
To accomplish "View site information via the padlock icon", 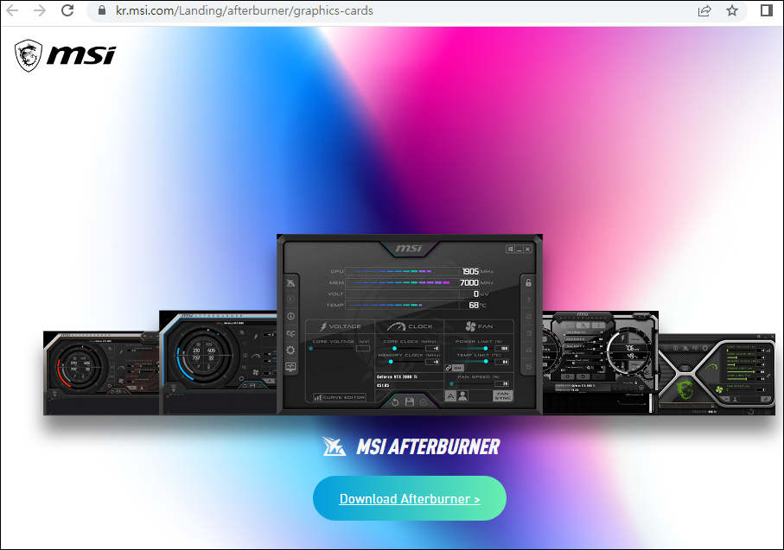I will 102,10.
